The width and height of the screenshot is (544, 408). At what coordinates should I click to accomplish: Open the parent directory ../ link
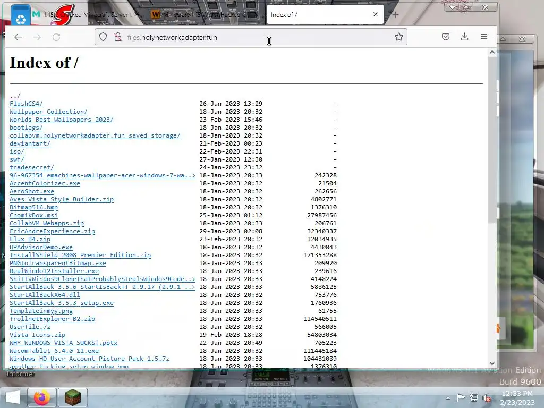[15, 96]
